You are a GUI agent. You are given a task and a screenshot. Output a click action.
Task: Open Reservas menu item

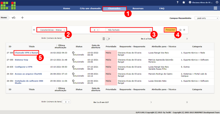[138, 8]
